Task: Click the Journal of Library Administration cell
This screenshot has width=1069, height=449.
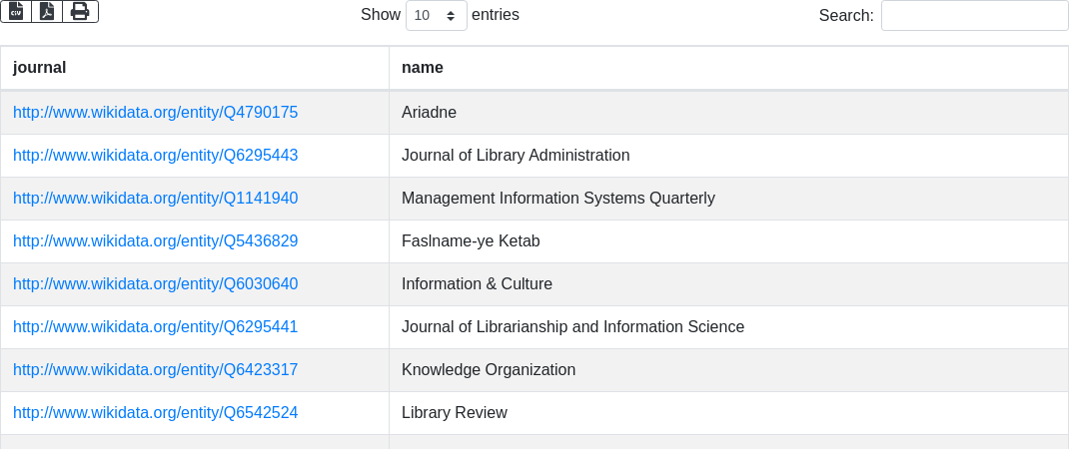Action: [516, 156]
